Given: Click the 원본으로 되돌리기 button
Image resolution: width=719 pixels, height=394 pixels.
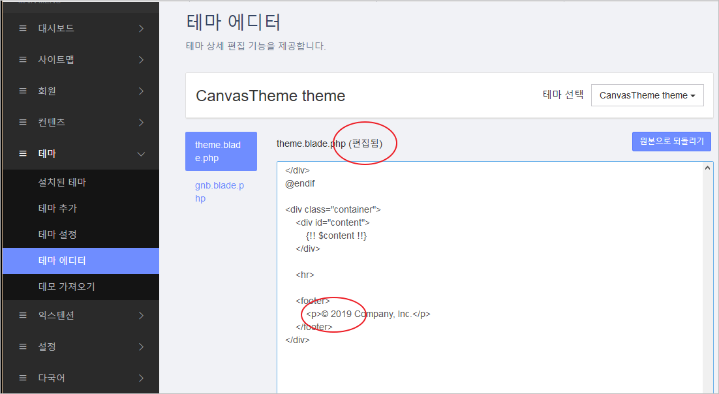Looking at the screenshot, I should (671, 142).
